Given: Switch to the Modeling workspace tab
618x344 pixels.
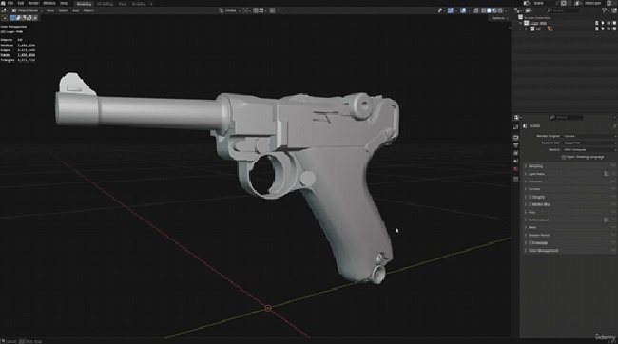Looking at the screenshot, I should [84, 4].
